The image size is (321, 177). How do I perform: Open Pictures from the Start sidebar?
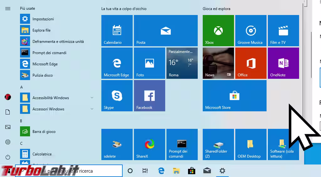pos(8,127)
